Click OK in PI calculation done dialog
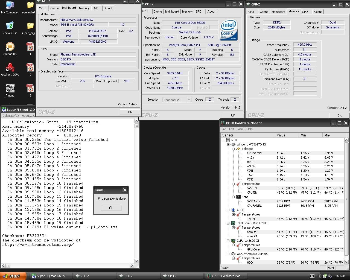This screenshot has width=350, height=280. [111, 208]
